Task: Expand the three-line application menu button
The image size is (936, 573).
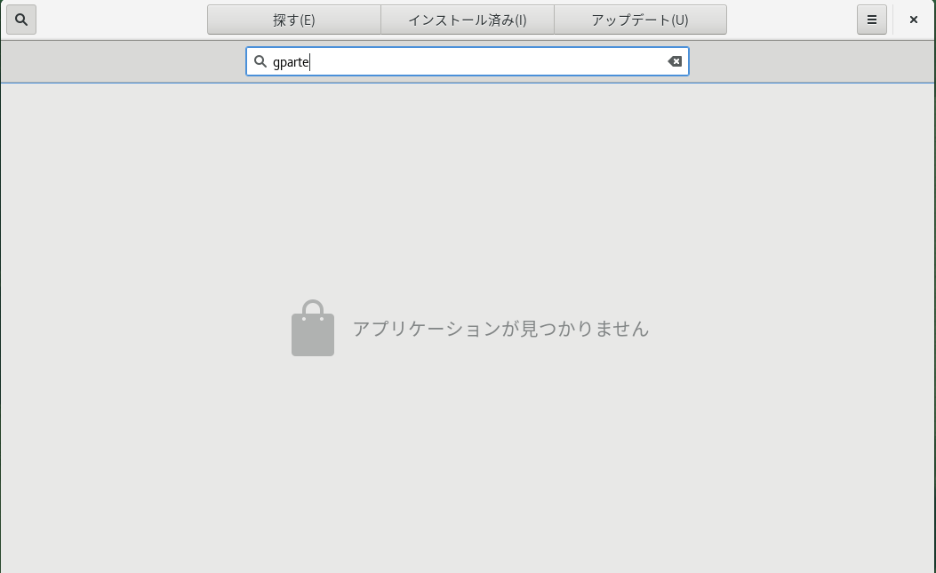Action: [x=872, y=20]
